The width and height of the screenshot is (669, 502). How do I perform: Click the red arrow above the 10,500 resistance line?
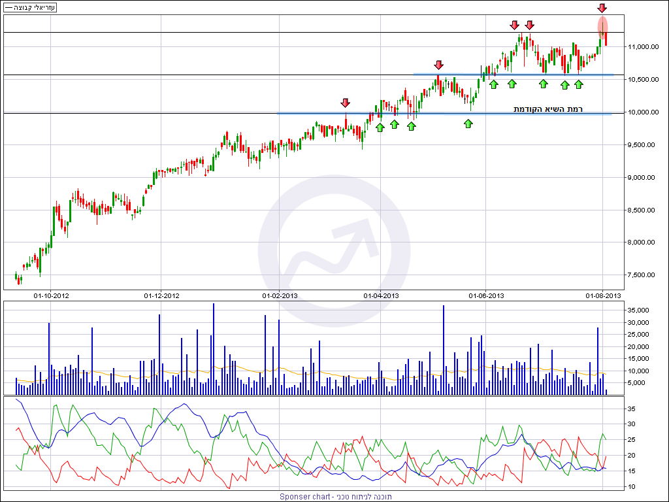(x=438, y=65)
